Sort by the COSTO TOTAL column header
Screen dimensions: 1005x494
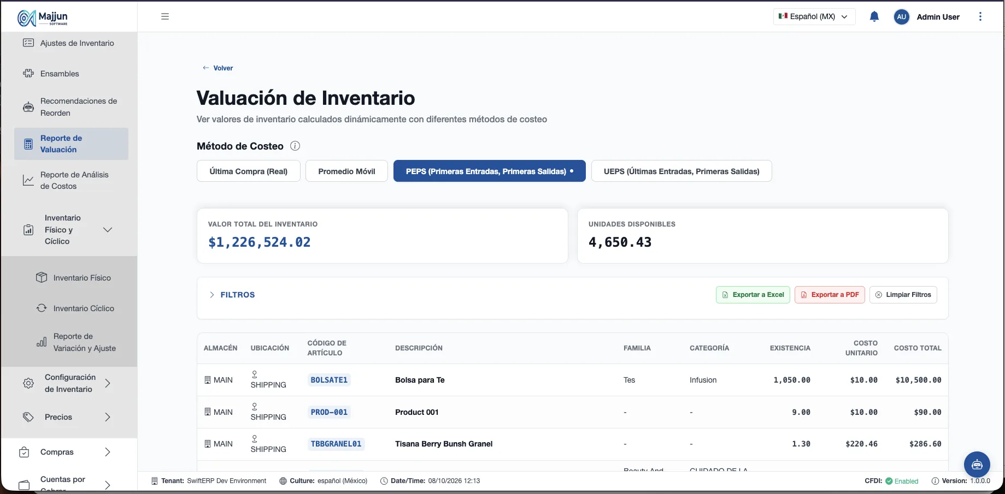point(918,348)
